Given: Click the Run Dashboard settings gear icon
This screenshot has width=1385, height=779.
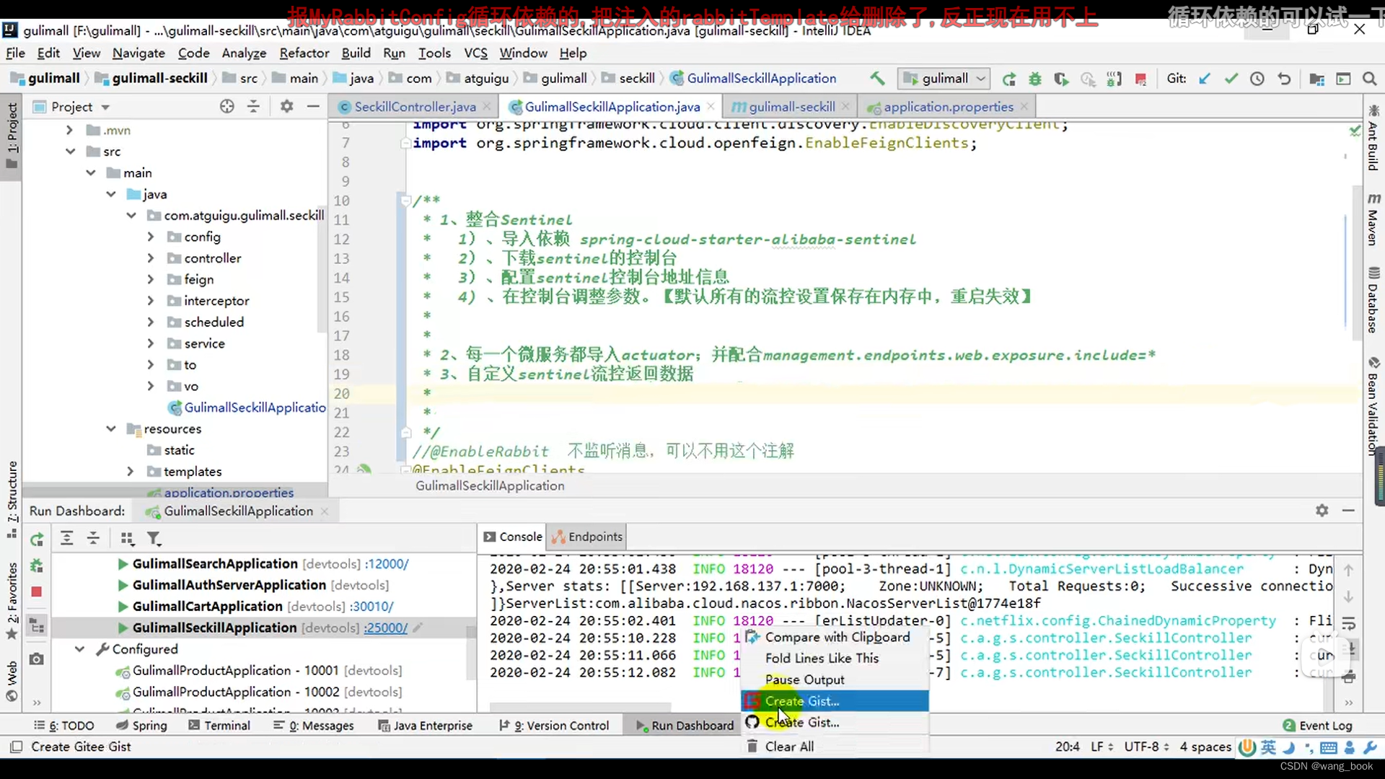Looking at the screenshot, I should (1322, 510).
